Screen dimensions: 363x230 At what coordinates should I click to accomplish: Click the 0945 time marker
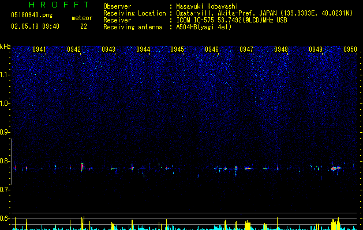point(177,49)
